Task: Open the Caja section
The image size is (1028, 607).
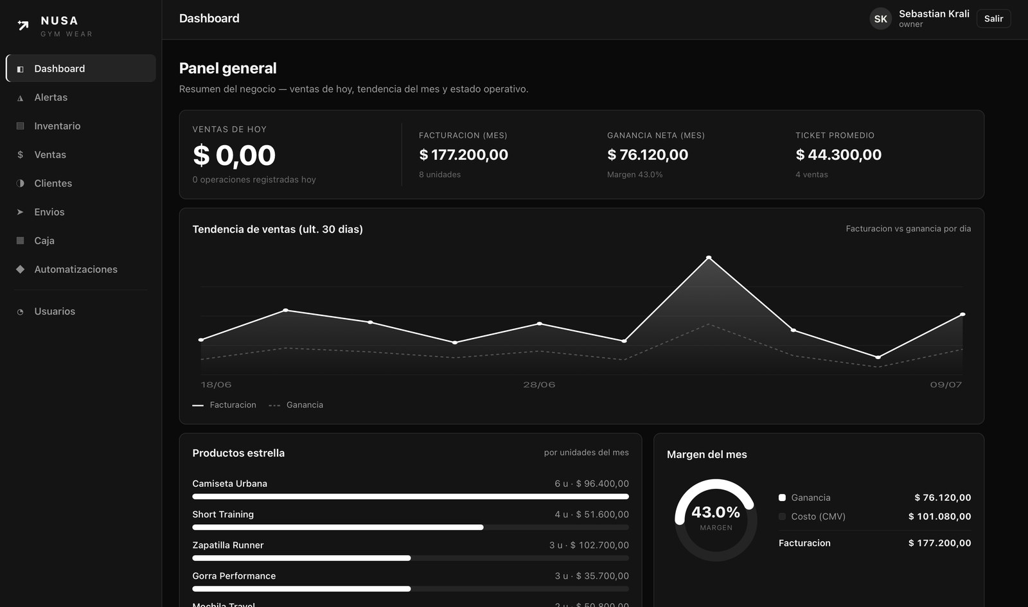Action: point(81,240)
